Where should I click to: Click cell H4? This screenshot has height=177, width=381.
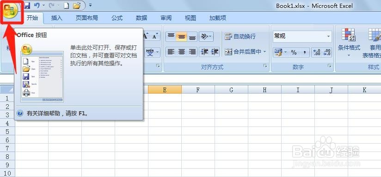coord(264,123)
